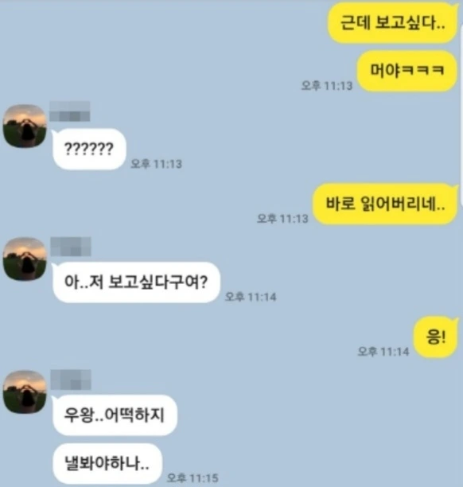The image size is (463, 487).
Task: Select the message 아..저 보고싶다구여?
Action: pos(136,282)
